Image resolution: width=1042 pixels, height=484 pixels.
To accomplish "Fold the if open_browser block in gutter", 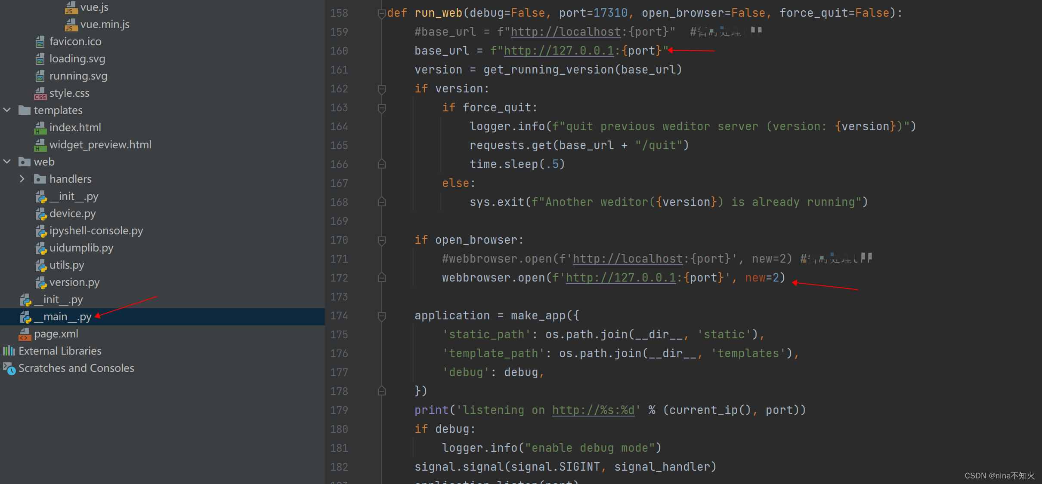I will point(381,240).
